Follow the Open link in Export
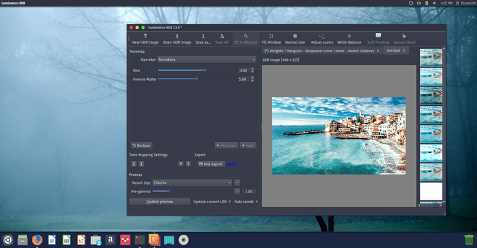Viewport: 477px width, 248px height. tap(231, 164)
